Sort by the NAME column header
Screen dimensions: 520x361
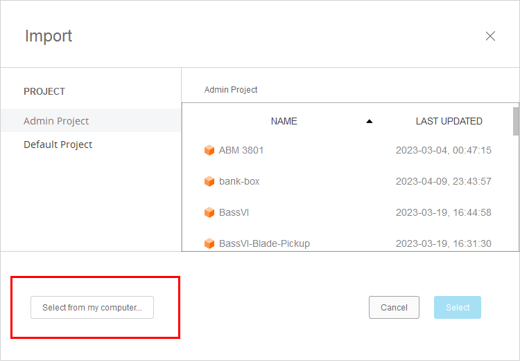click(284, 121)
